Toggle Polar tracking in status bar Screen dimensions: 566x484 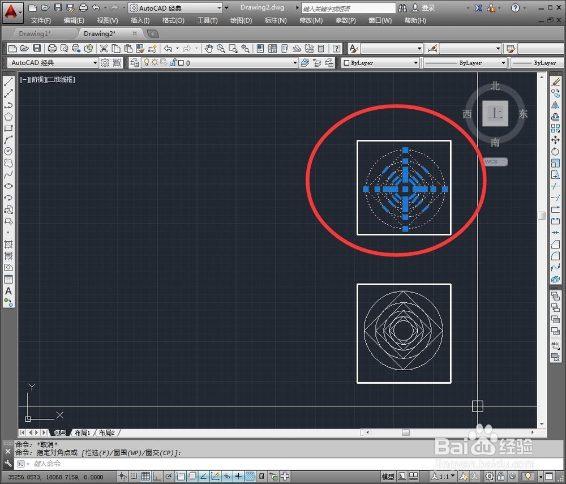coord(169,477)
